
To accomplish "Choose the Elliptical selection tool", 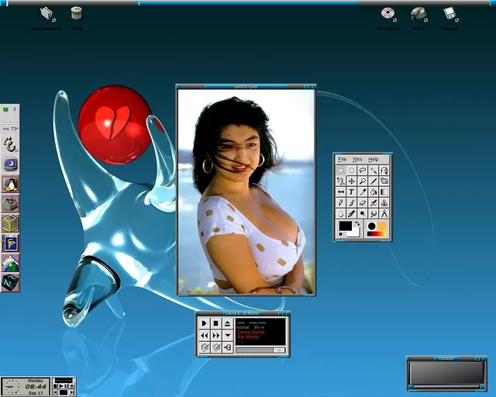I will click(351, 170).
